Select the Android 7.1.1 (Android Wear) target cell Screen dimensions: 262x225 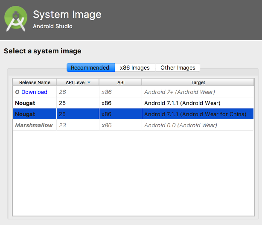(x=198, y=103)
